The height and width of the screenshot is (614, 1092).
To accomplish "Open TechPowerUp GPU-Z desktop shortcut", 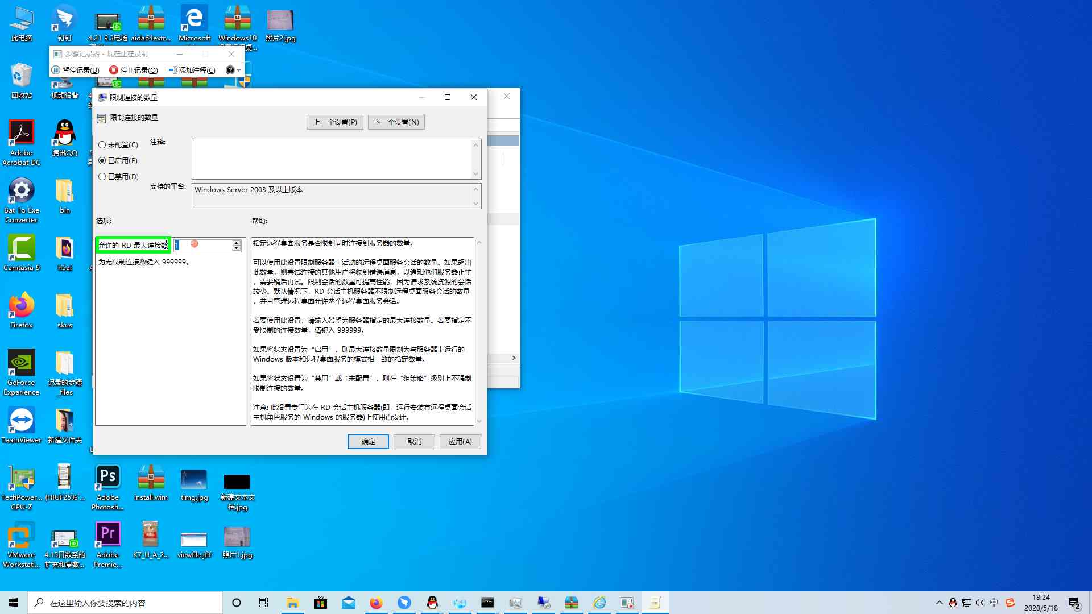I will click(x=22, y=488).
